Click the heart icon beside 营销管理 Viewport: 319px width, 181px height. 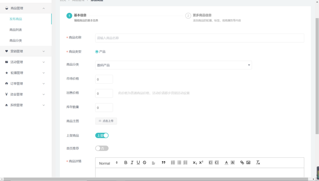pyautogui.click(x=6, y=51)
